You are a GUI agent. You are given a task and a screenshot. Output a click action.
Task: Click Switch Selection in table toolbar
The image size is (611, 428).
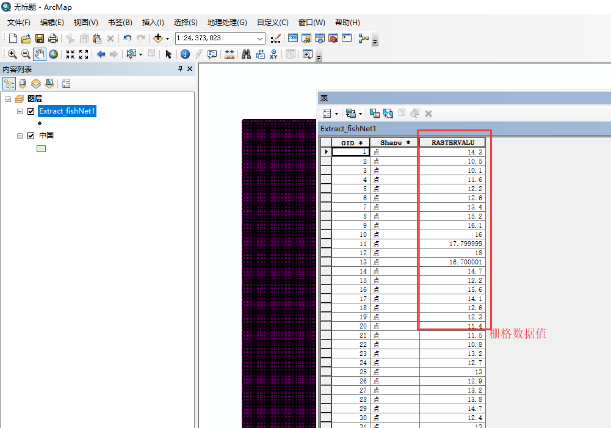point(388,114)
